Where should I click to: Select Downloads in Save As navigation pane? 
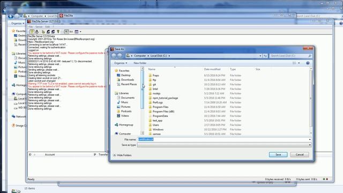(x=128, y=80)
